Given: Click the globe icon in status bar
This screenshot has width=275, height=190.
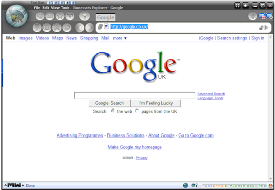Looking at the screenshot, I should (x=185, y=185).
